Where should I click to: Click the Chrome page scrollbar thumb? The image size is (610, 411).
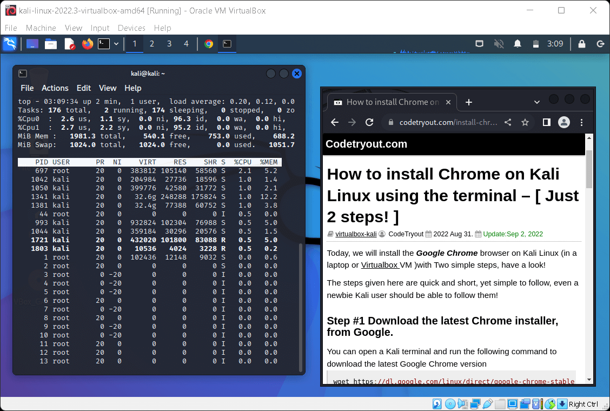(589, 169)
